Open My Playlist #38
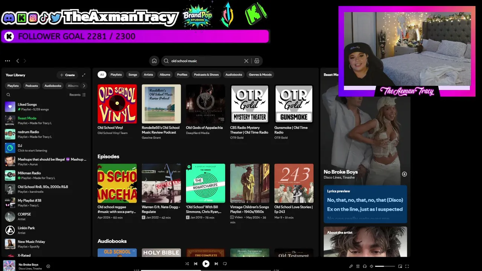The image size is (482, 271). [x=46, y=203]
